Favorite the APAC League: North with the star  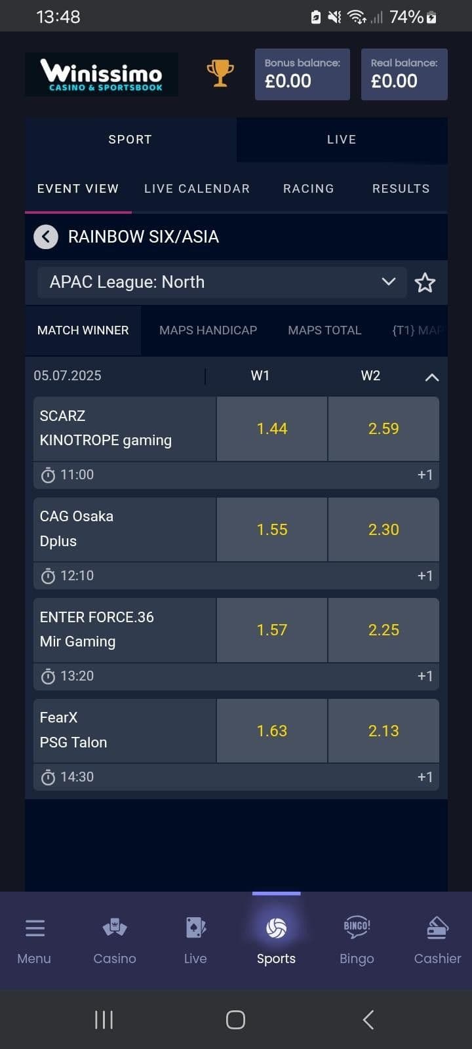pos(425,283)
